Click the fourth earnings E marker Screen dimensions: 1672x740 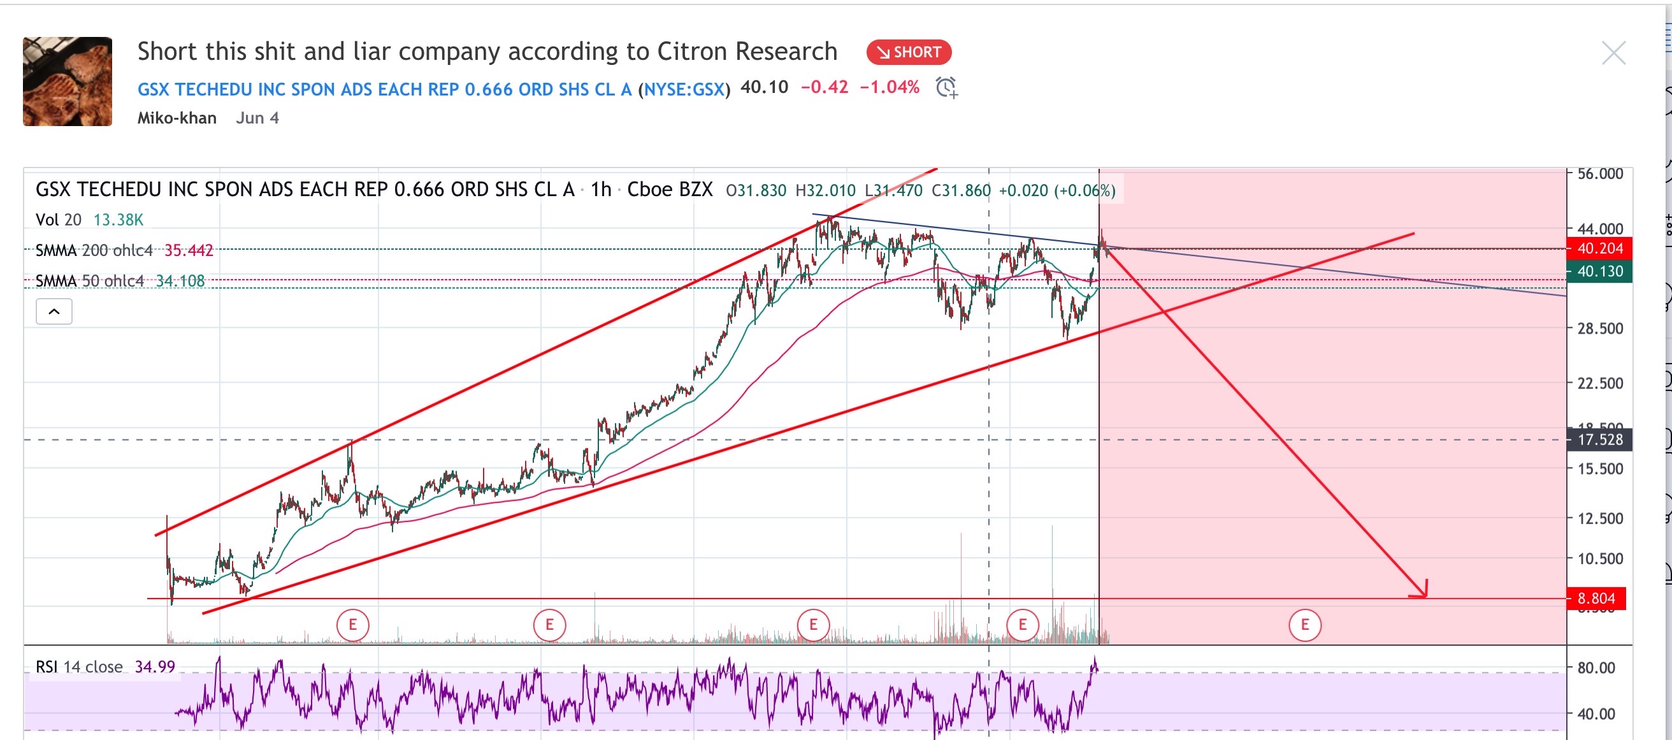coord(1022,625)
